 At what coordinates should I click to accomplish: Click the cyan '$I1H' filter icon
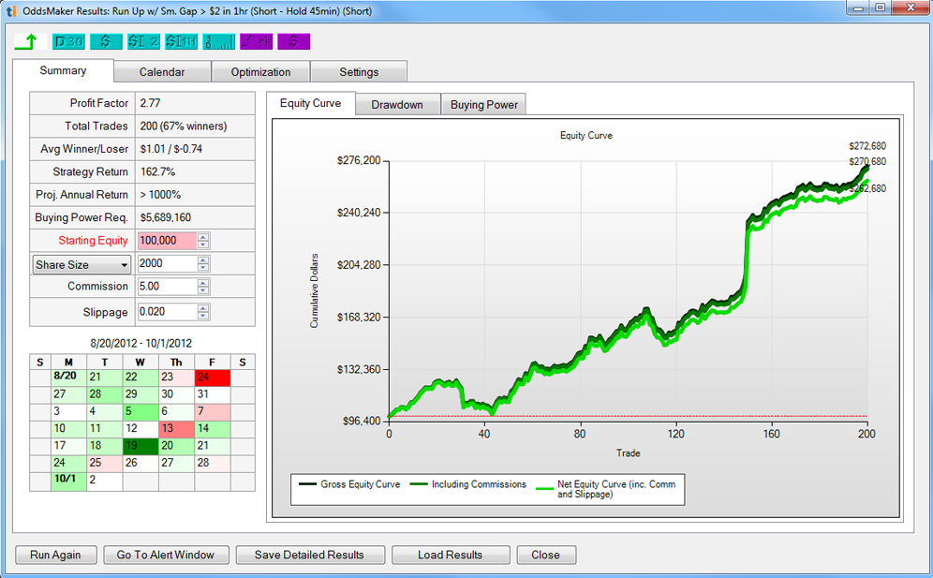181,41
